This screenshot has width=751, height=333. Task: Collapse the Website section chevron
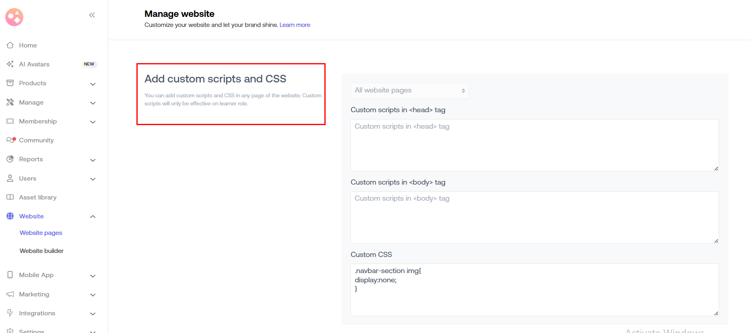point(93,216)
